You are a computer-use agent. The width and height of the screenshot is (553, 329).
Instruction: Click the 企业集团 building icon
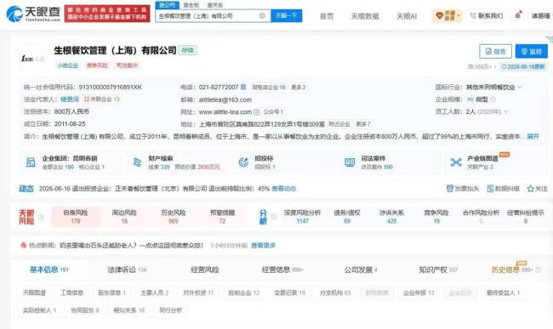click(31, 162)
